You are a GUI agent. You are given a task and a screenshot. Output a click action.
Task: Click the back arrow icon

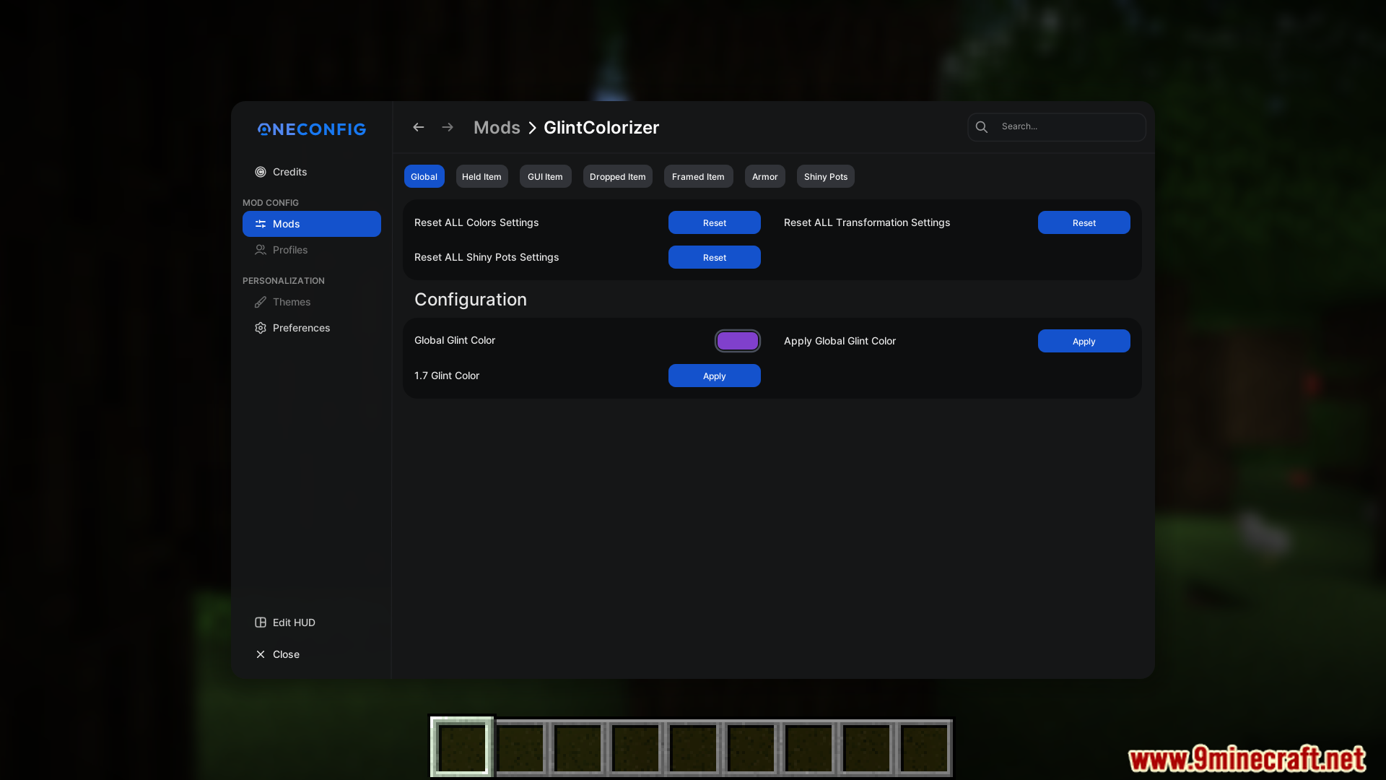point(418,127)
